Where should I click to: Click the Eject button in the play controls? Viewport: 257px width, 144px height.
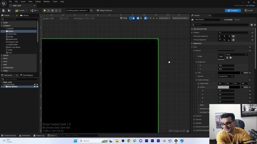(56, 10)
